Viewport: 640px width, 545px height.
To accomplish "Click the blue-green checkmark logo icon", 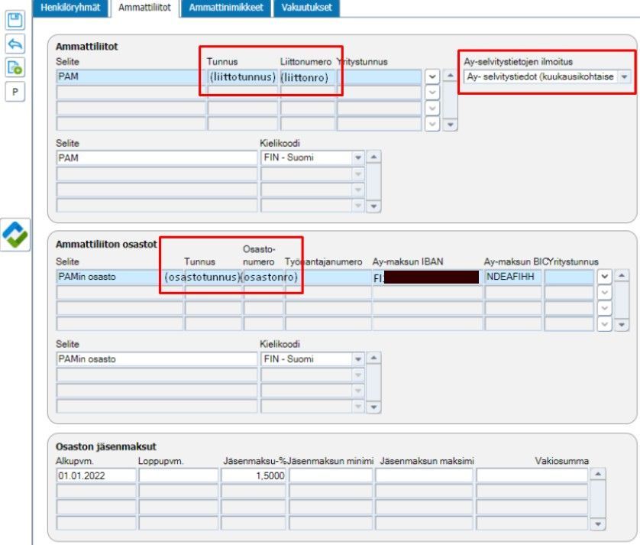I will coord(15,235).
